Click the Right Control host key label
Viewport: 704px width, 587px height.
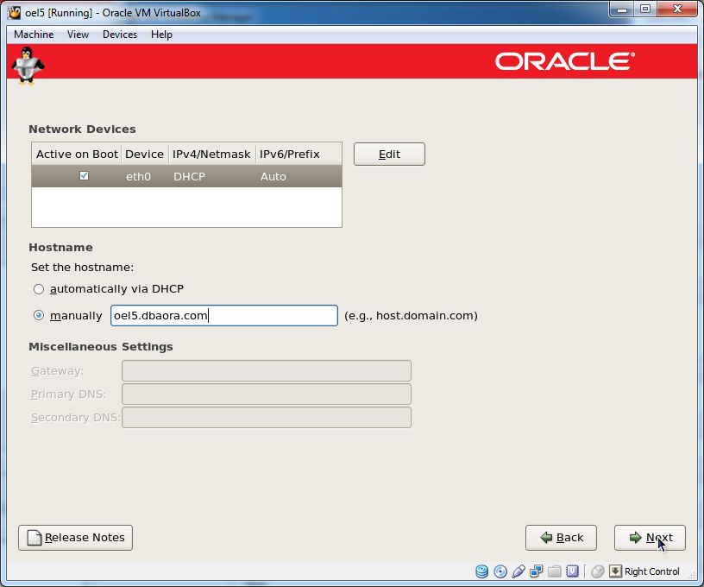pyautogui.click(x=651, y=571)
